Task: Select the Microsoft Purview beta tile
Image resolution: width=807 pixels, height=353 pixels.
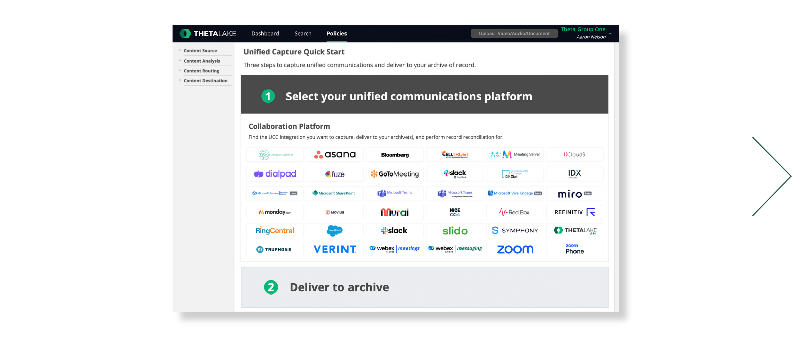Action: [x=275, y=193]
